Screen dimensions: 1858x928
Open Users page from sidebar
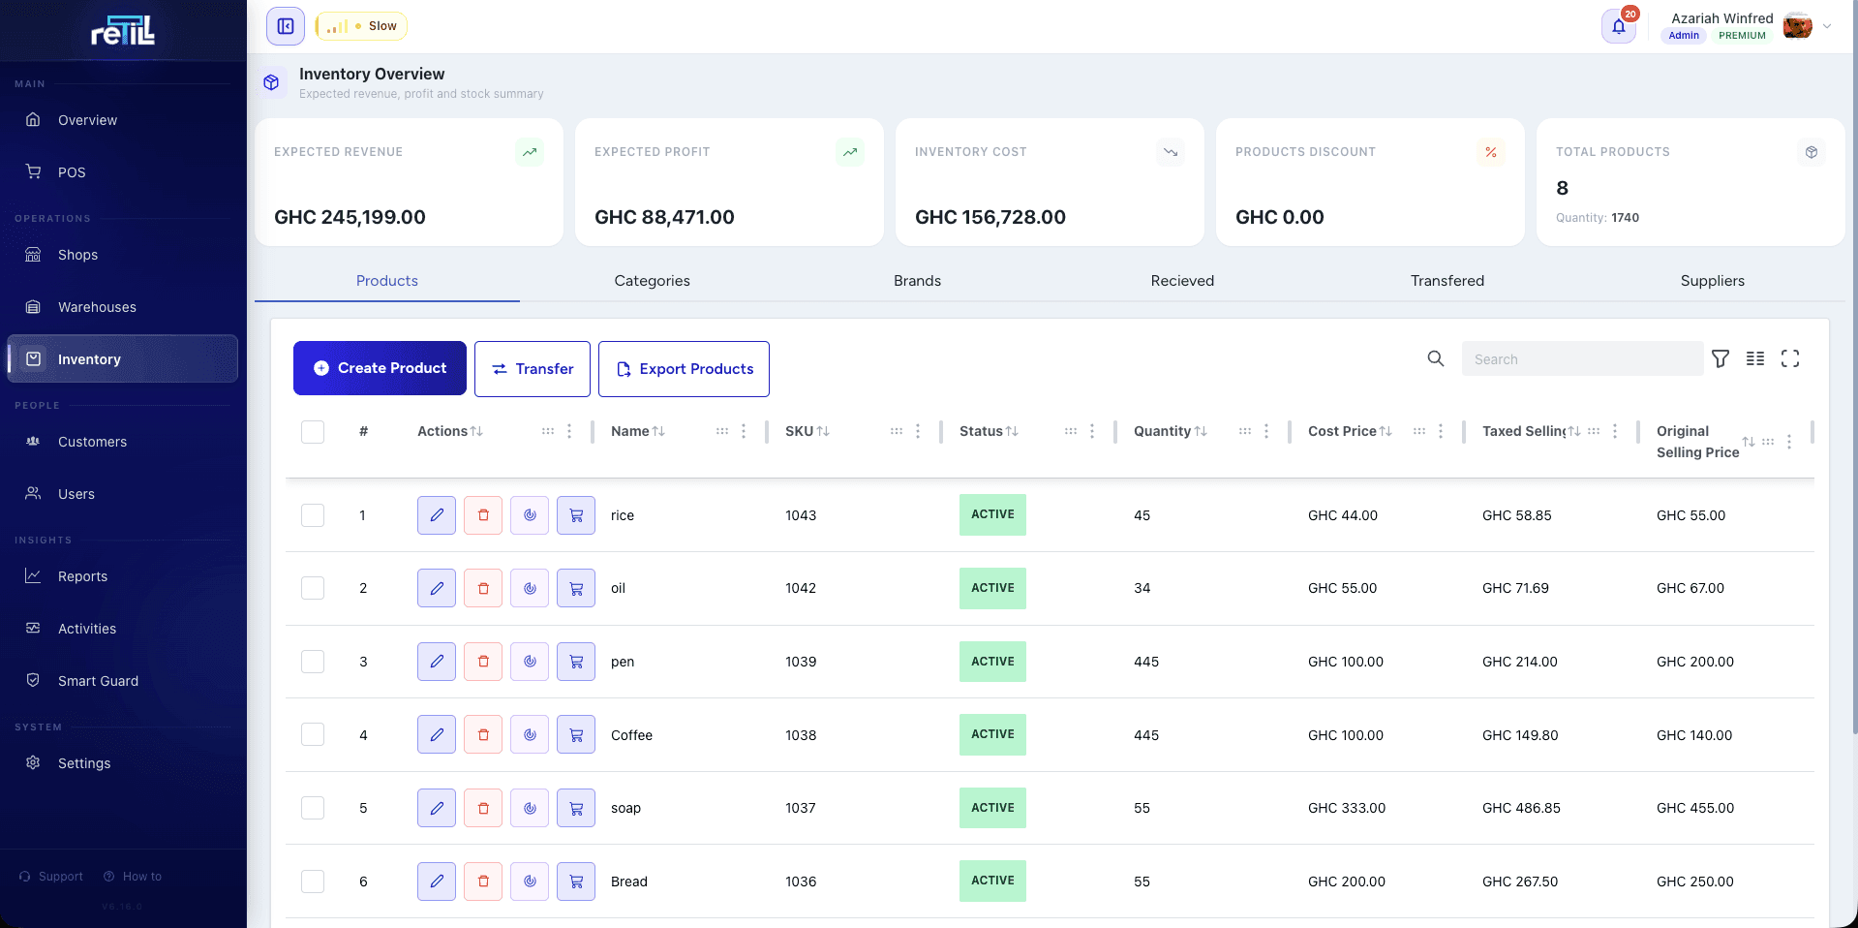tap(123, 494)
